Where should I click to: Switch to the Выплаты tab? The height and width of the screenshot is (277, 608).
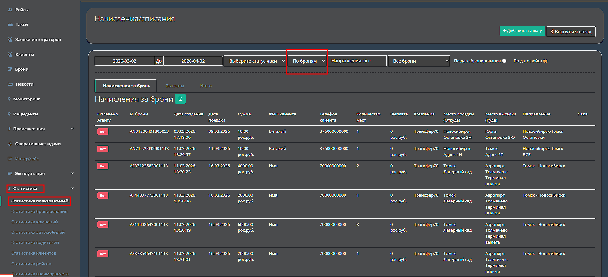point(175,86)
